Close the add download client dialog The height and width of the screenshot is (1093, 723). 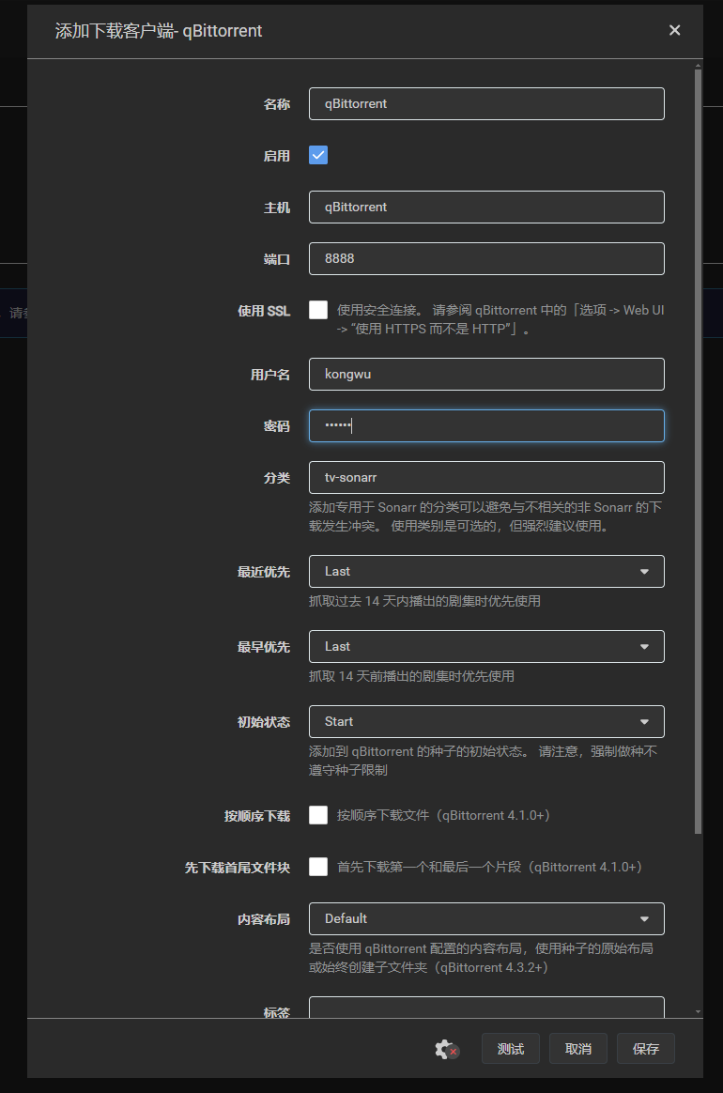click(674, 30)
